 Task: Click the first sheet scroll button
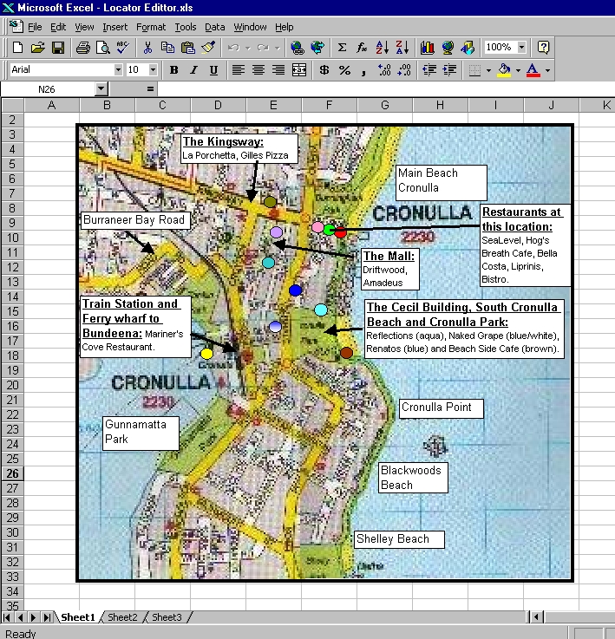7,617
